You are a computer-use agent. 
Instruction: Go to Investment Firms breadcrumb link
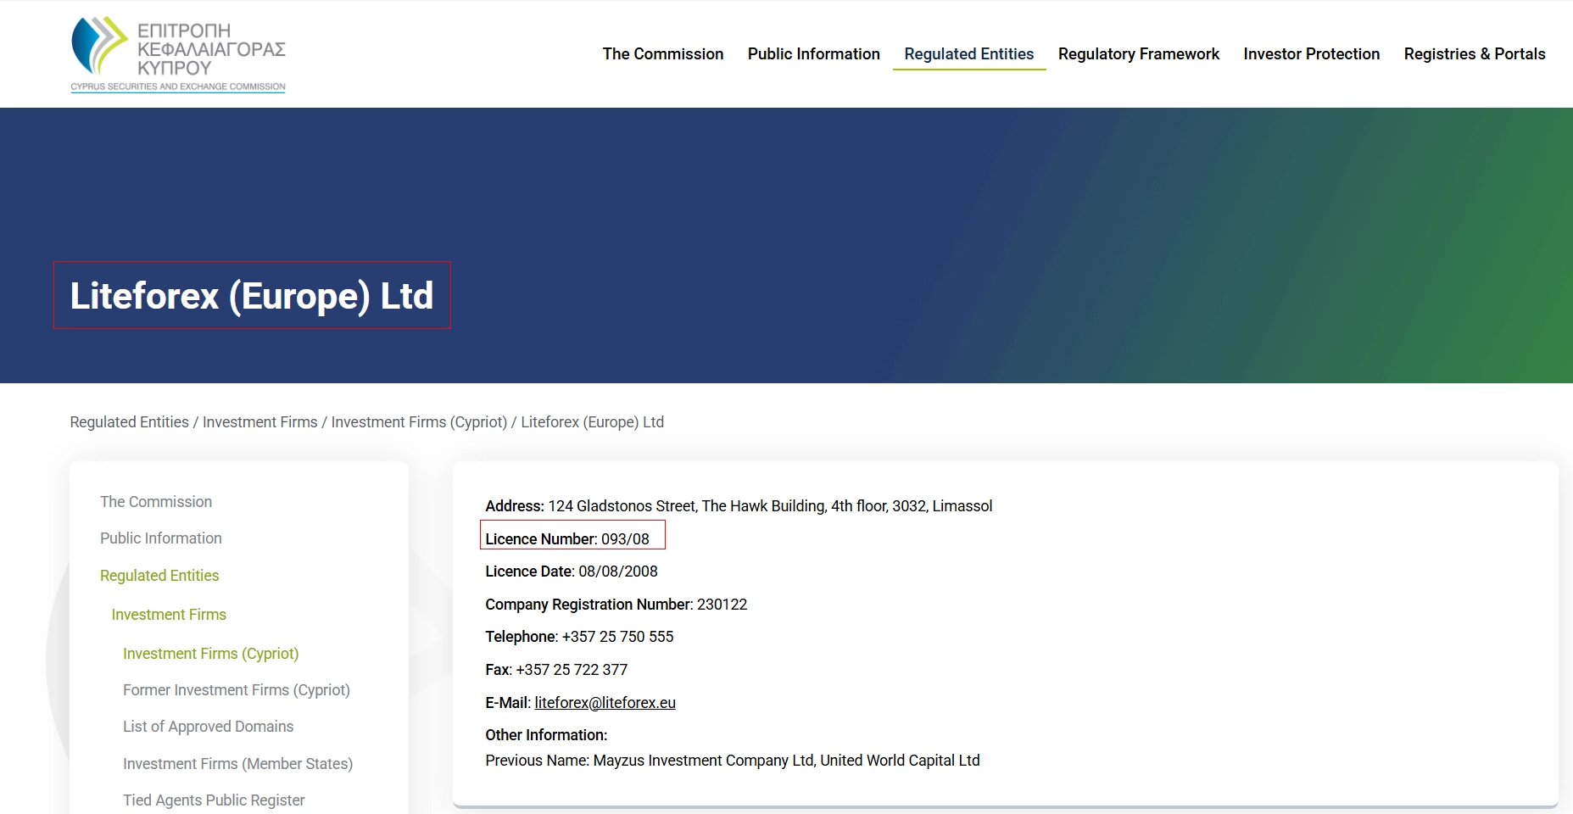click(260, 422)
